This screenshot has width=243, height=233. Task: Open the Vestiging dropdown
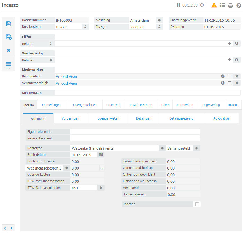pyautogui.click(x=146, y=20)
